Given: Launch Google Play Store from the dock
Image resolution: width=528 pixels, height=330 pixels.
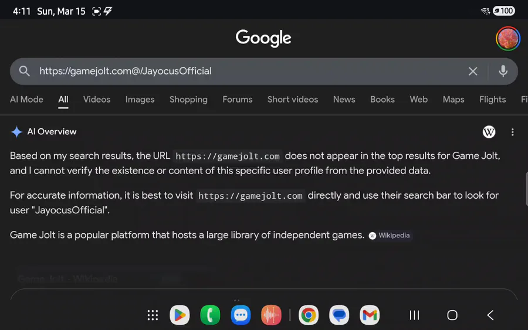Looking at the screenshot, I should coord(180,315).
